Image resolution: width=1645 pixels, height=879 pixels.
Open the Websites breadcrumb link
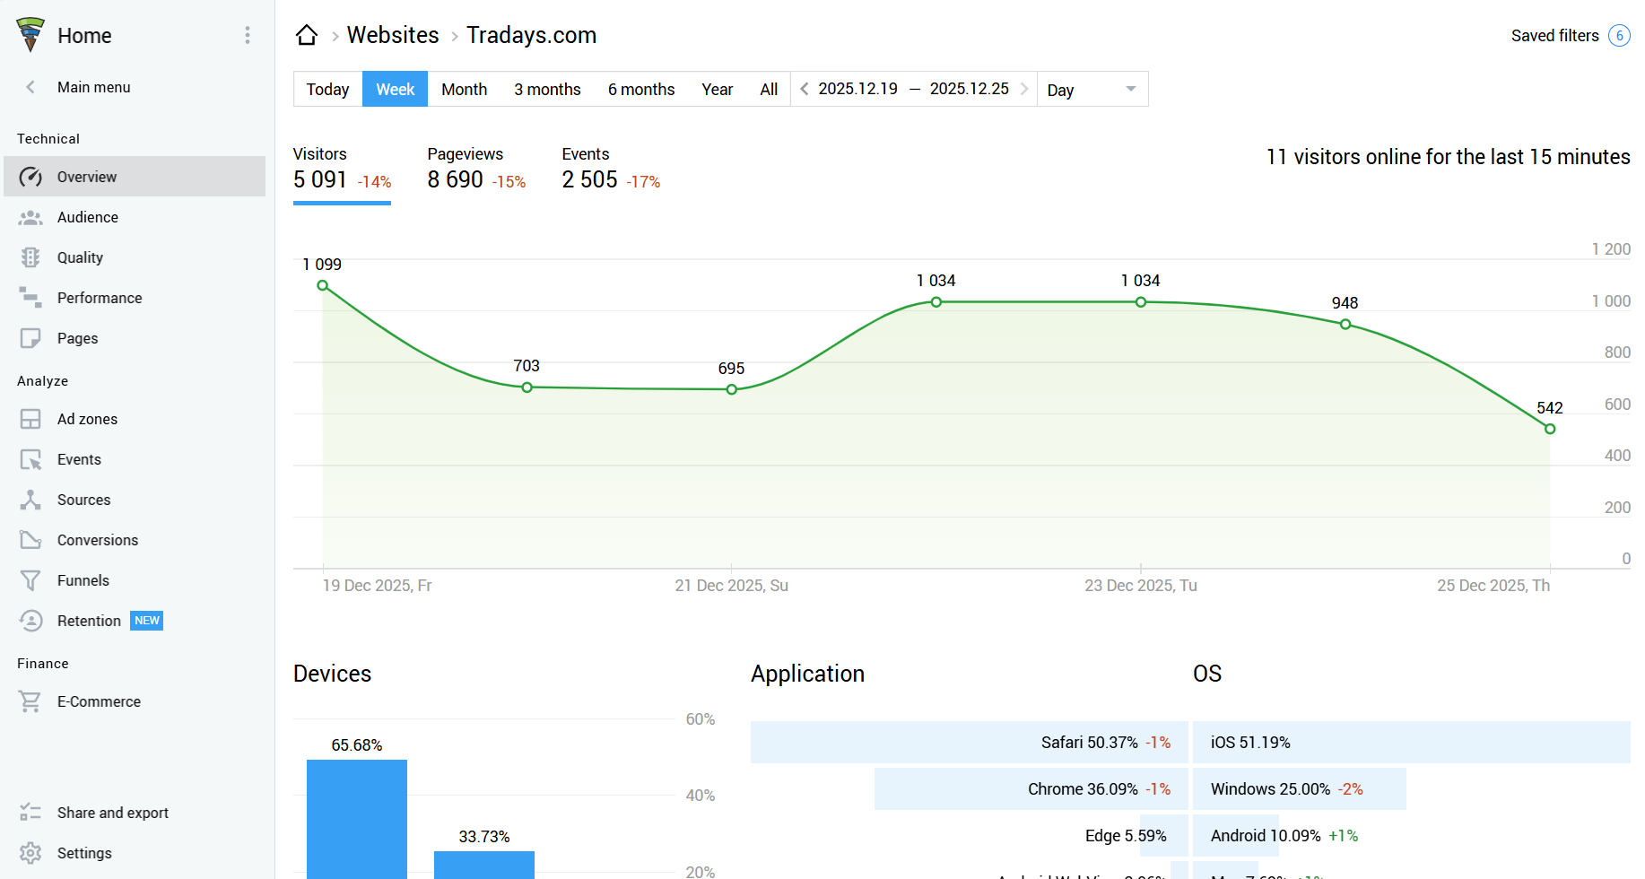point(393,35)
